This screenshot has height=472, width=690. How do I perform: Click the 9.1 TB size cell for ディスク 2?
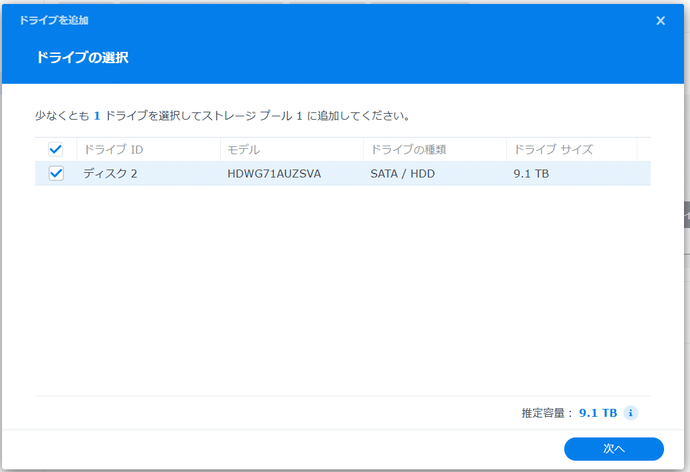530,173
